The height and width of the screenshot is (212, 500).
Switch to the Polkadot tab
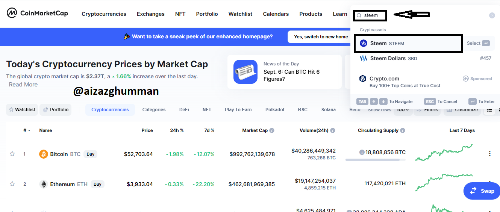point(275,110)
